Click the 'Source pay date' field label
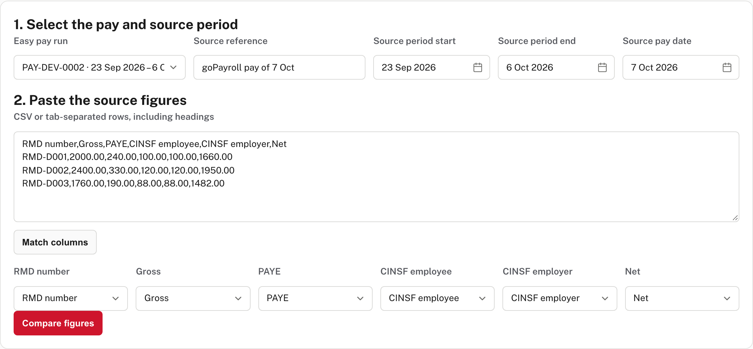The width and height of the screenshot is (753, 349). point(657,41)
